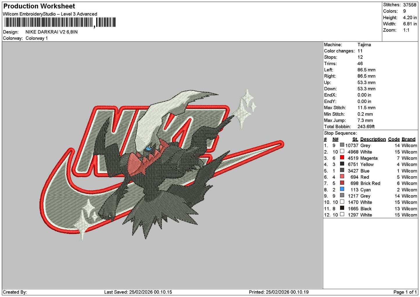
Task: Pick the swatch next to 694 Red
Action: click(342, 177)
